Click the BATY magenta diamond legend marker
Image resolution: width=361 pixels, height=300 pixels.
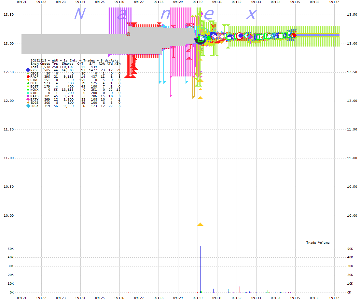(x=28, y=99)
